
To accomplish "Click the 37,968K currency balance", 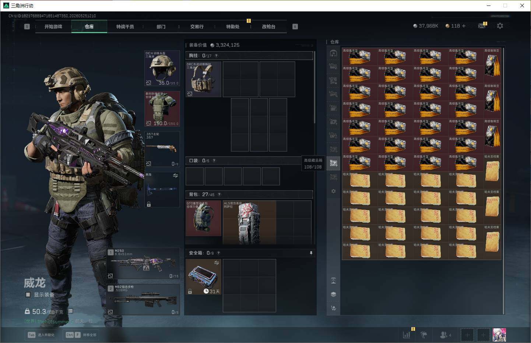I will pyautogui.click(x=426, y=26).
